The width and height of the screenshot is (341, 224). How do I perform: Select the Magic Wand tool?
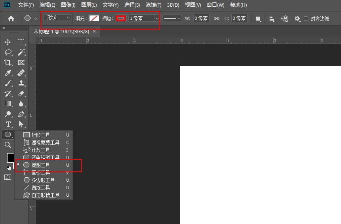tap(21, 52)
